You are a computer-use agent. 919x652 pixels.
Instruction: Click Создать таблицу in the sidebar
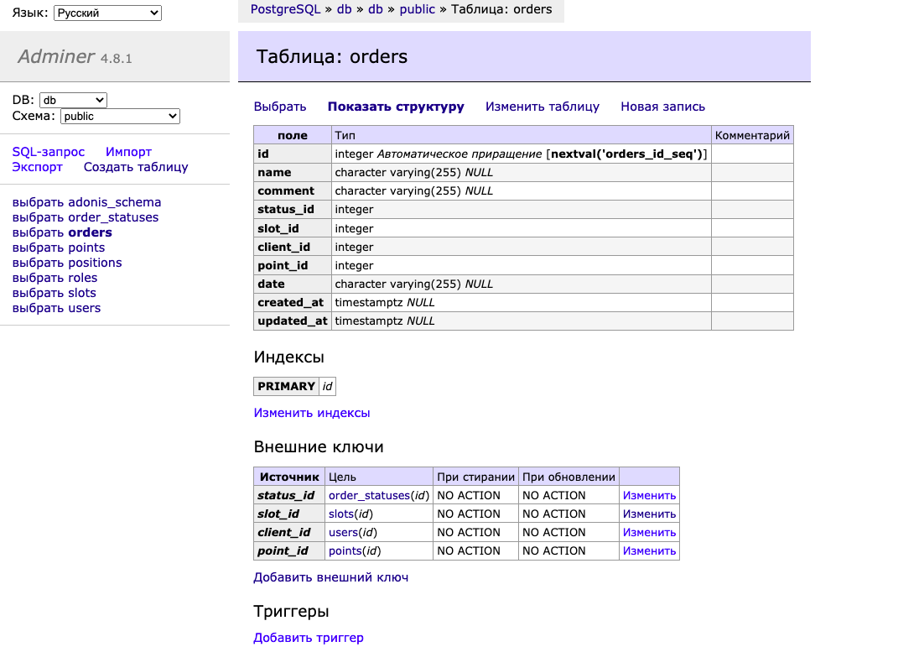coord(136,167)
